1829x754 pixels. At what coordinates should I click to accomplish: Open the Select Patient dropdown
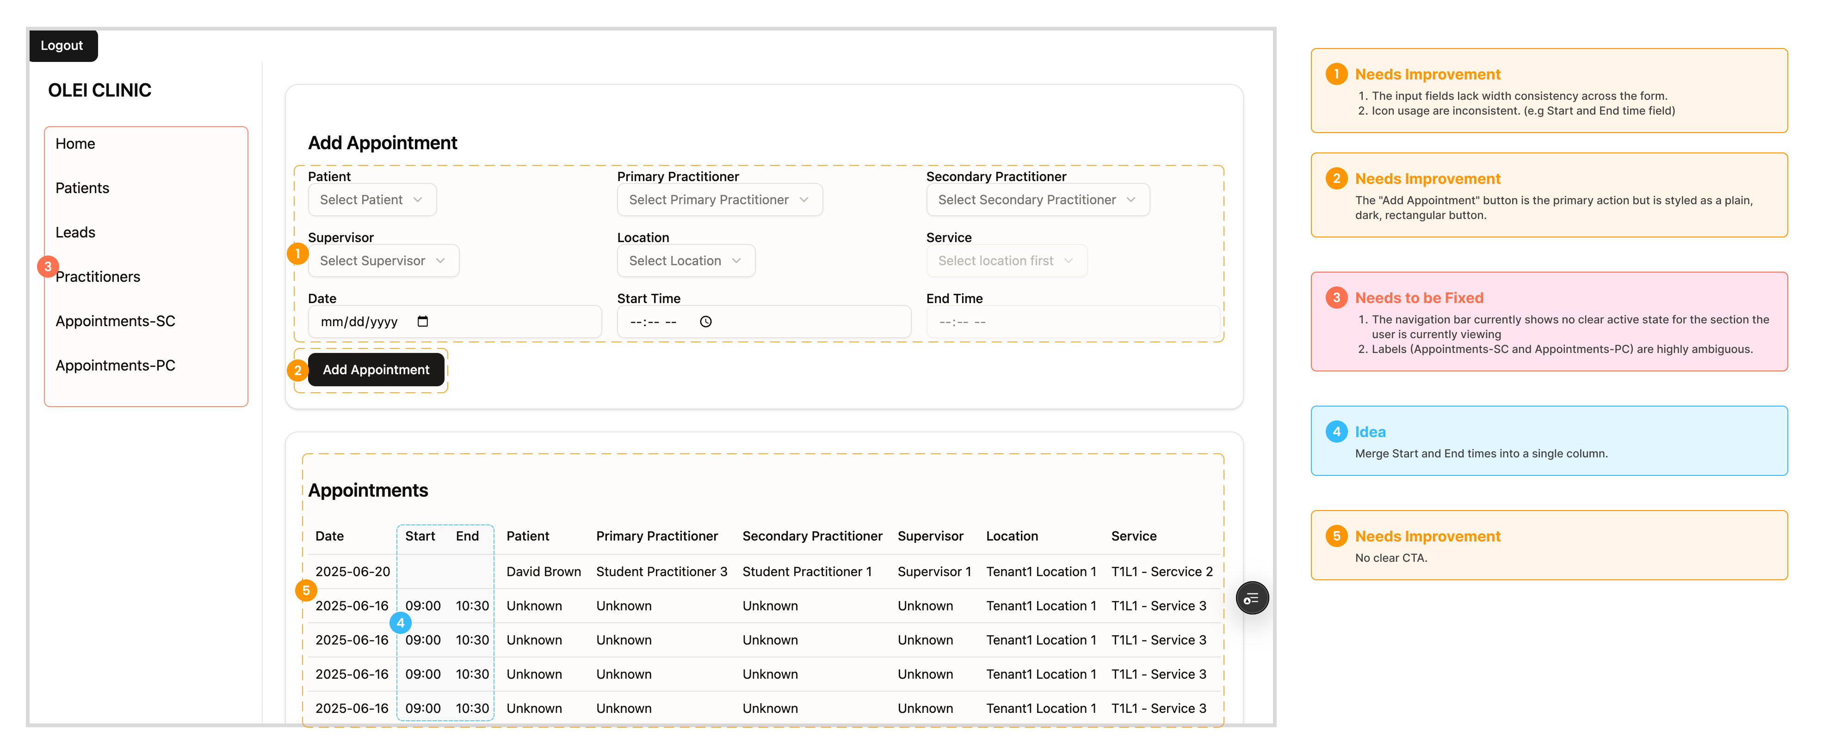tap(372, 200)
